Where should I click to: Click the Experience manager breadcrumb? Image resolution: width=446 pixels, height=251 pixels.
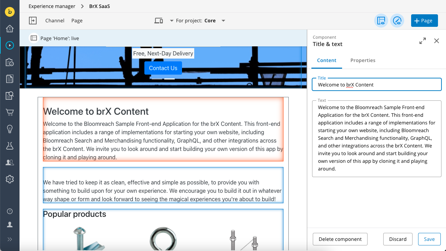tap(52, 6)
